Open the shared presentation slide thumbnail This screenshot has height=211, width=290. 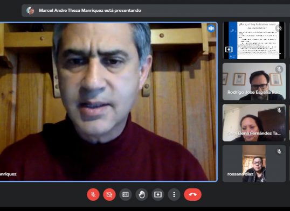tap(254, 40)
